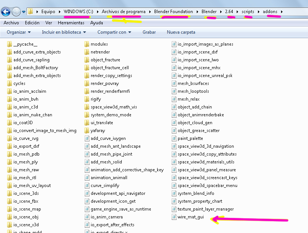The image size is (308, 233).
Task: Click the file name texture_paint_layer_manager
Action: coord(206,209)
